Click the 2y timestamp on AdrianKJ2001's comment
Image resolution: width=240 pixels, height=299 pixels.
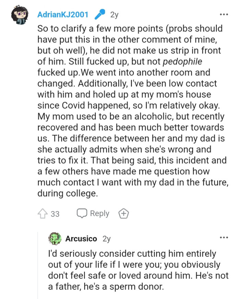click(x=114, y=14)
